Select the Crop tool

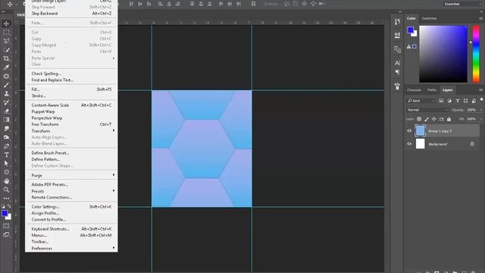(6, 58)
